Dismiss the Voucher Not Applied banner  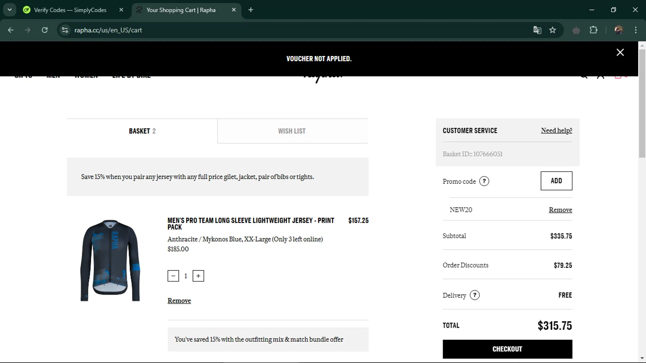coord(620,53)
